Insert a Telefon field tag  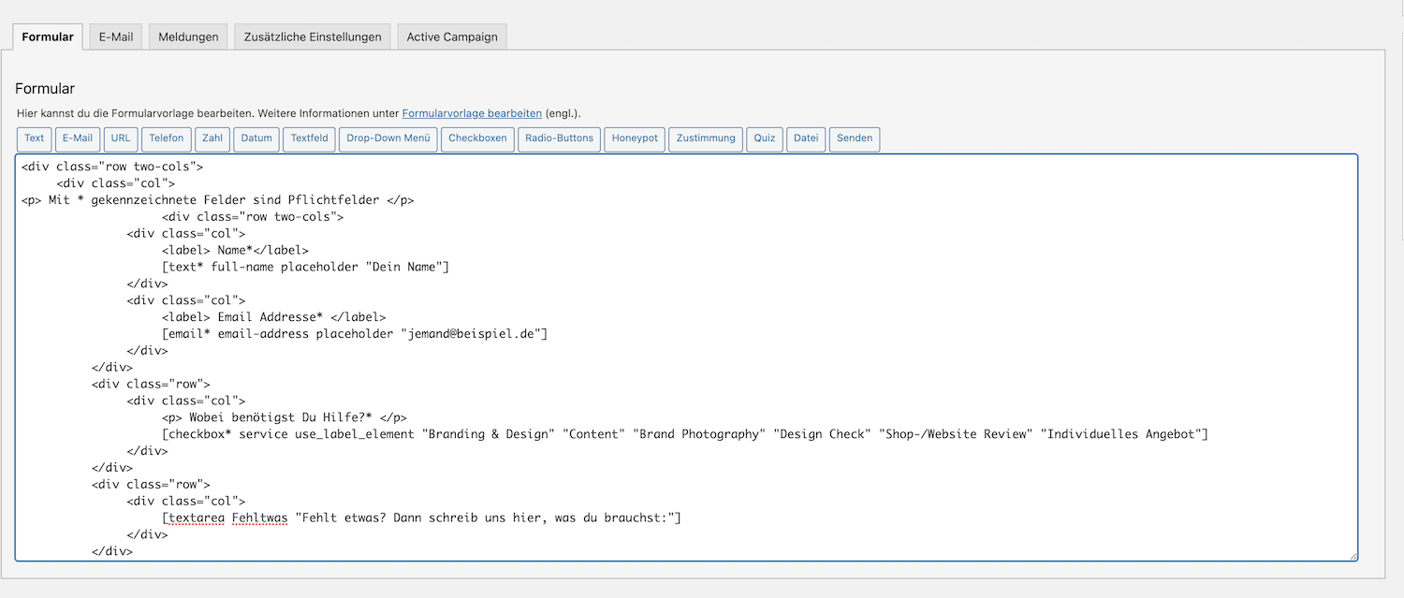(x=167, y=139)
